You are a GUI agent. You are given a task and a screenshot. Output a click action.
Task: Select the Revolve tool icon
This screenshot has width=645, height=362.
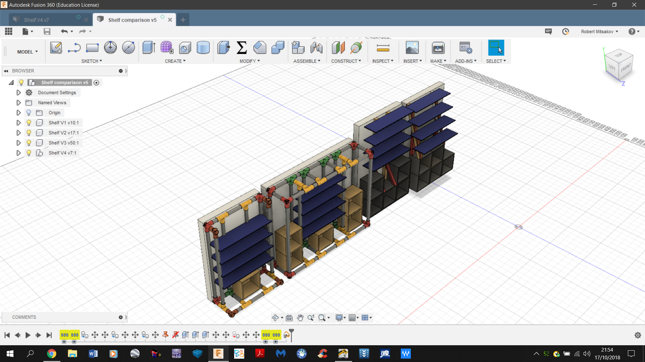(x=185, y=48)
